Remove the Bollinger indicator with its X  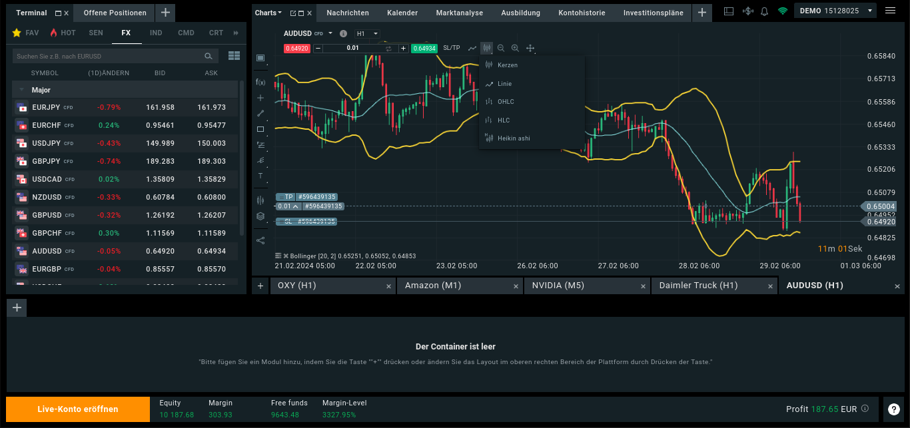tap(286, 256)
